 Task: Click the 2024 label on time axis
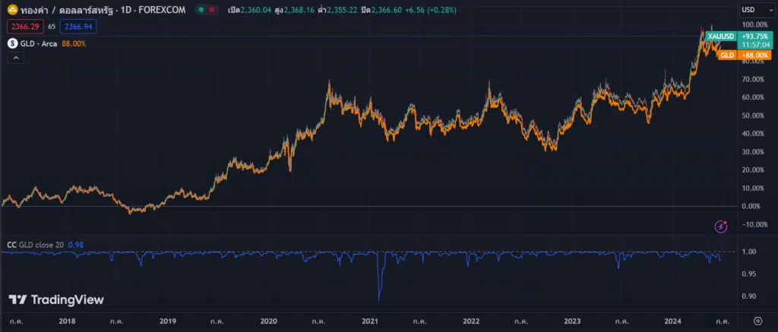[673, 321]
